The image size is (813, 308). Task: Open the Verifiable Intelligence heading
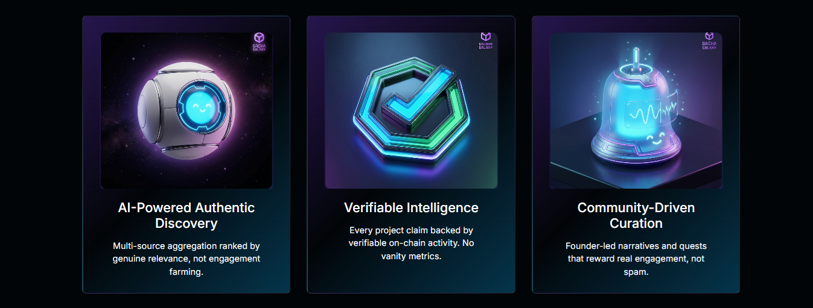tap(411, 207)
